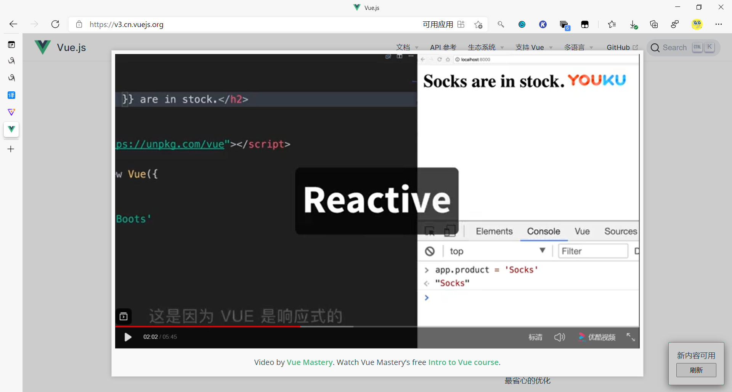The height and width of the screenshot is (392, 732).
Task: Expand the 生态系统 navigation dropdown
Action: [x=486, y=48]
